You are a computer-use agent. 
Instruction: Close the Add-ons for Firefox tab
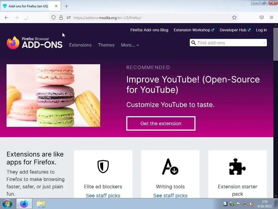pyautogui.click(x=56, y=6)
